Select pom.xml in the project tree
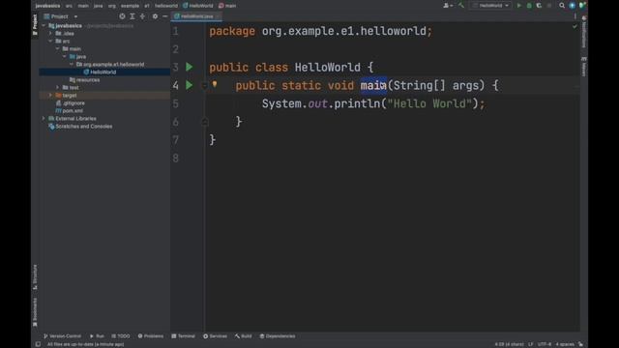The height and width of the screenshot is (348, 619). [69, 111]
